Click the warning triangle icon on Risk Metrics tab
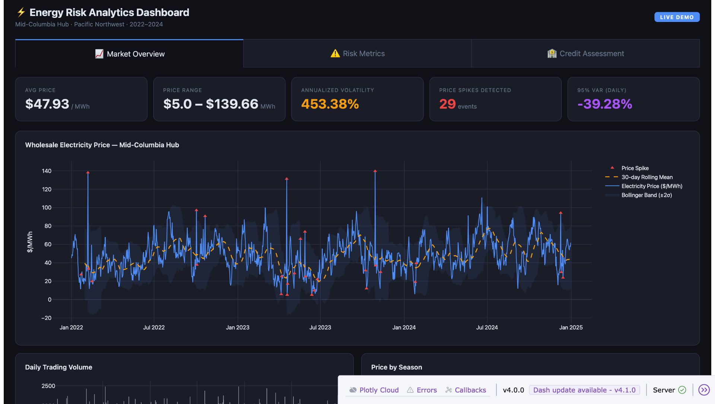This screenshot has width=715, height=404. coord(335,54)
